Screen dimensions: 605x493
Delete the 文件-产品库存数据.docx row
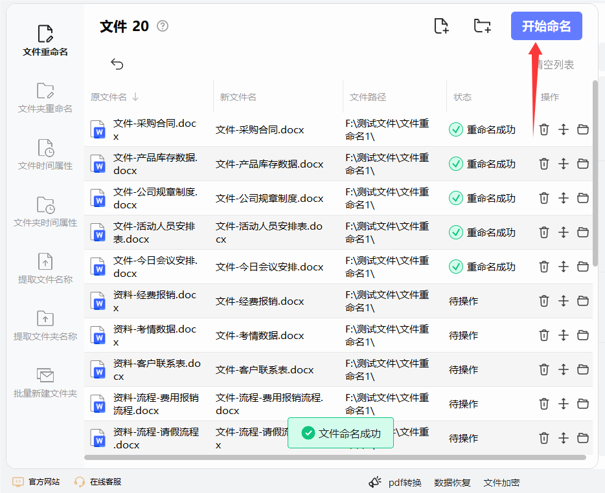click(x=543, y=164)
